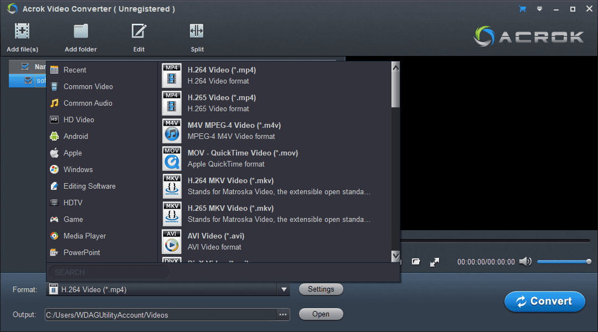Toggle the select-all checkbox in Name header
Screen dimensions: 598x332
(x=25, y=67)
